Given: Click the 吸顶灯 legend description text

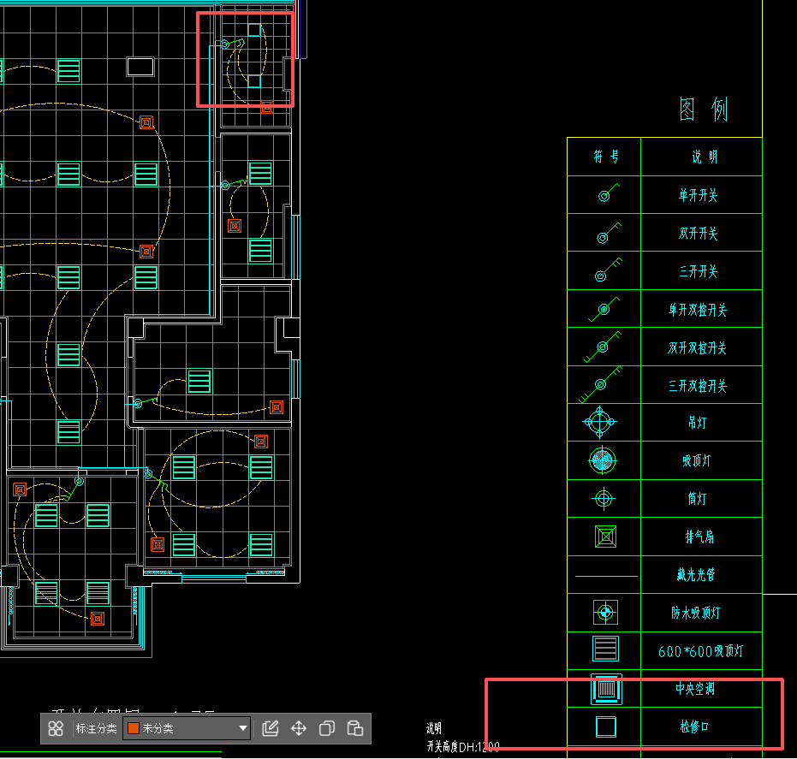Looking at the screenshot, I should click(x=696, y=460).
